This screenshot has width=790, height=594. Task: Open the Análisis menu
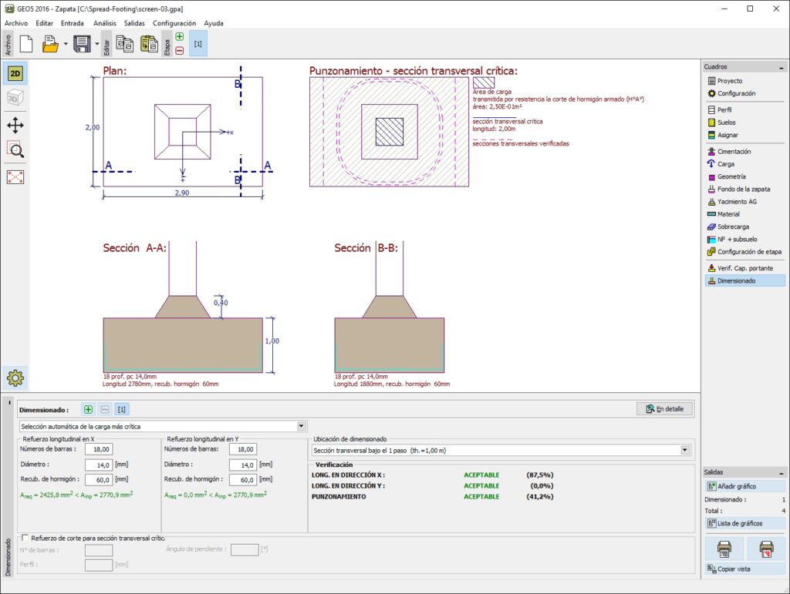pos(104,23)
